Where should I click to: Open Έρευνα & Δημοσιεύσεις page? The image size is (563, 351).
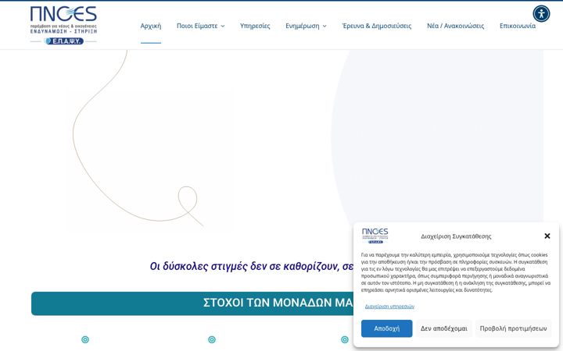pos(377,26)
